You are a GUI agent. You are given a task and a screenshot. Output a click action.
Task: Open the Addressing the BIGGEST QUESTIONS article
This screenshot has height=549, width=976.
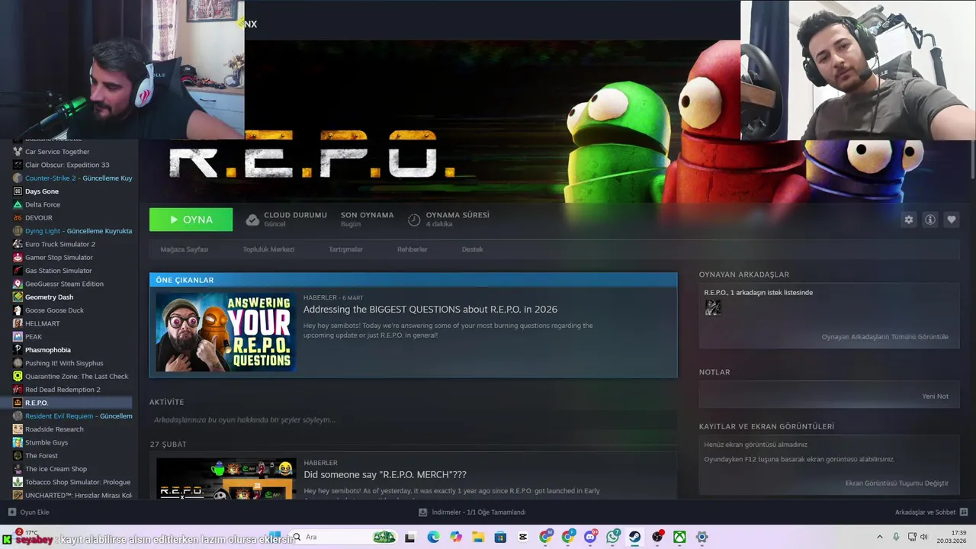coord(430,310)
